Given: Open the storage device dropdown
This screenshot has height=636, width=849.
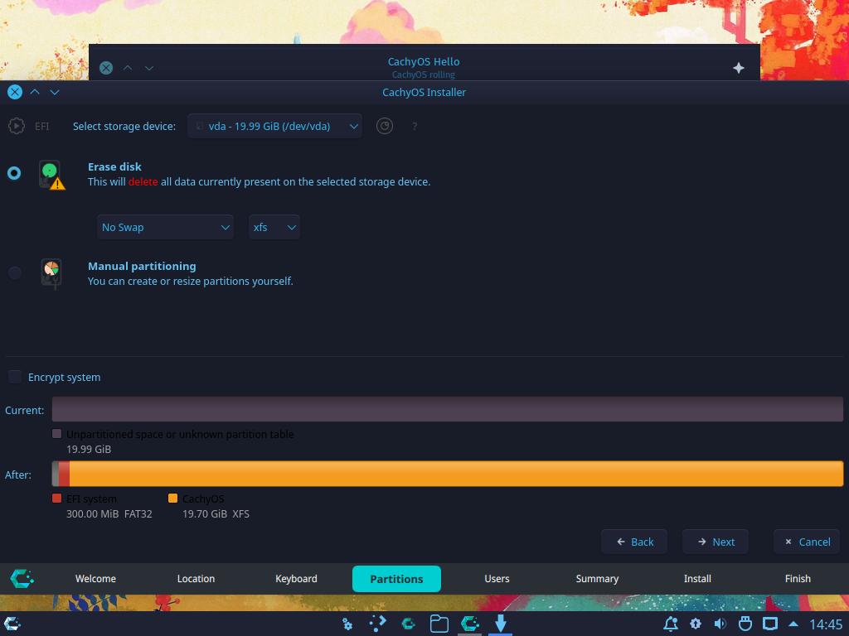Looking at the screenshot, I should [275, 126].
